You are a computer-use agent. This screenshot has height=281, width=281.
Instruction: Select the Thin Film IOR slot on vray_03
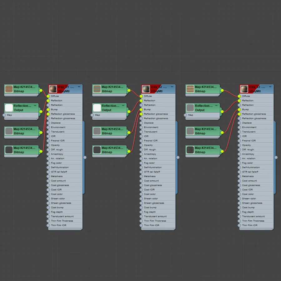pyautogui.click(x=256, y=225)
